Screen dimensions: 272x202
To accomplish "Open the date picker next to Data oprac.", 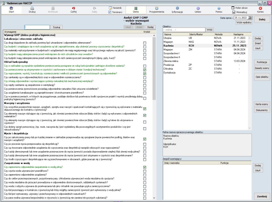I will coord(250,18).
